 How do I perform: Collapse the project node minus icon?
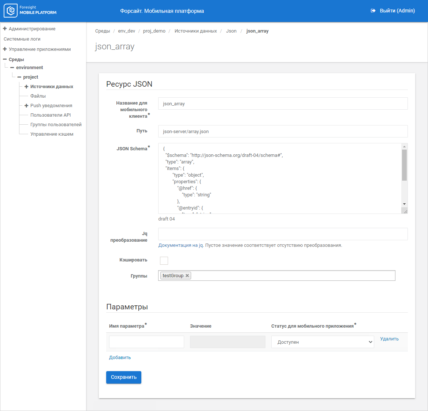coord(19,77)
